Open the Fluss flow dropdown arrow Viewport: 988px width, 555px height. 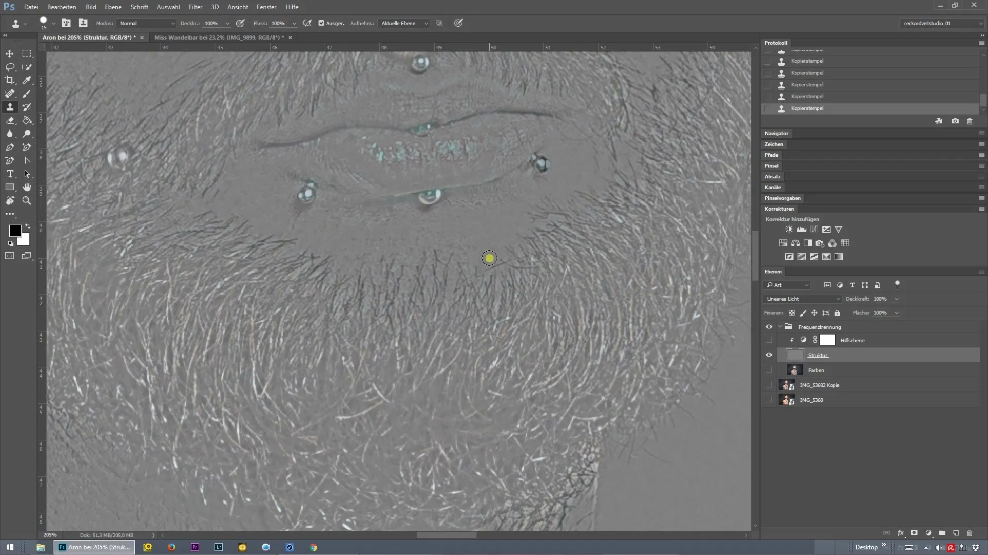294,23
